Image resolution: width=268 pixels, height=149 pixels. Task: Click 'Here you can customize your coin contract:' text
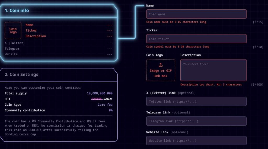coord(43,88)
